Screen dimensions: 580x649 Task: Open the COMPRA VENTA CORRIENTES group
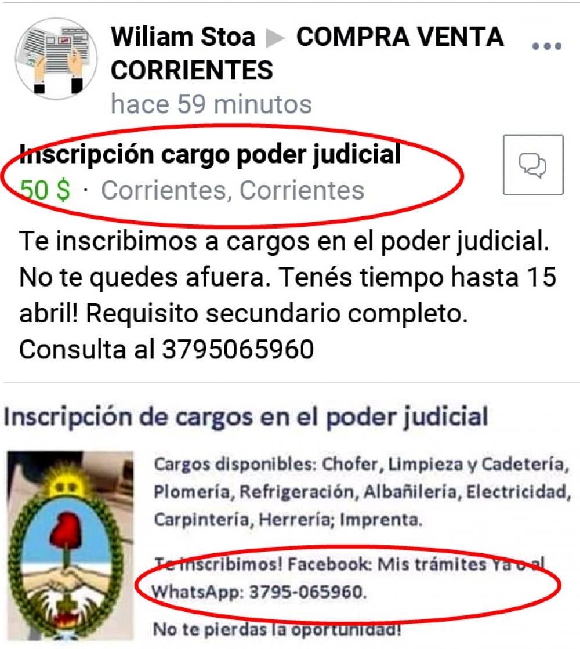[x=307, y=53]
